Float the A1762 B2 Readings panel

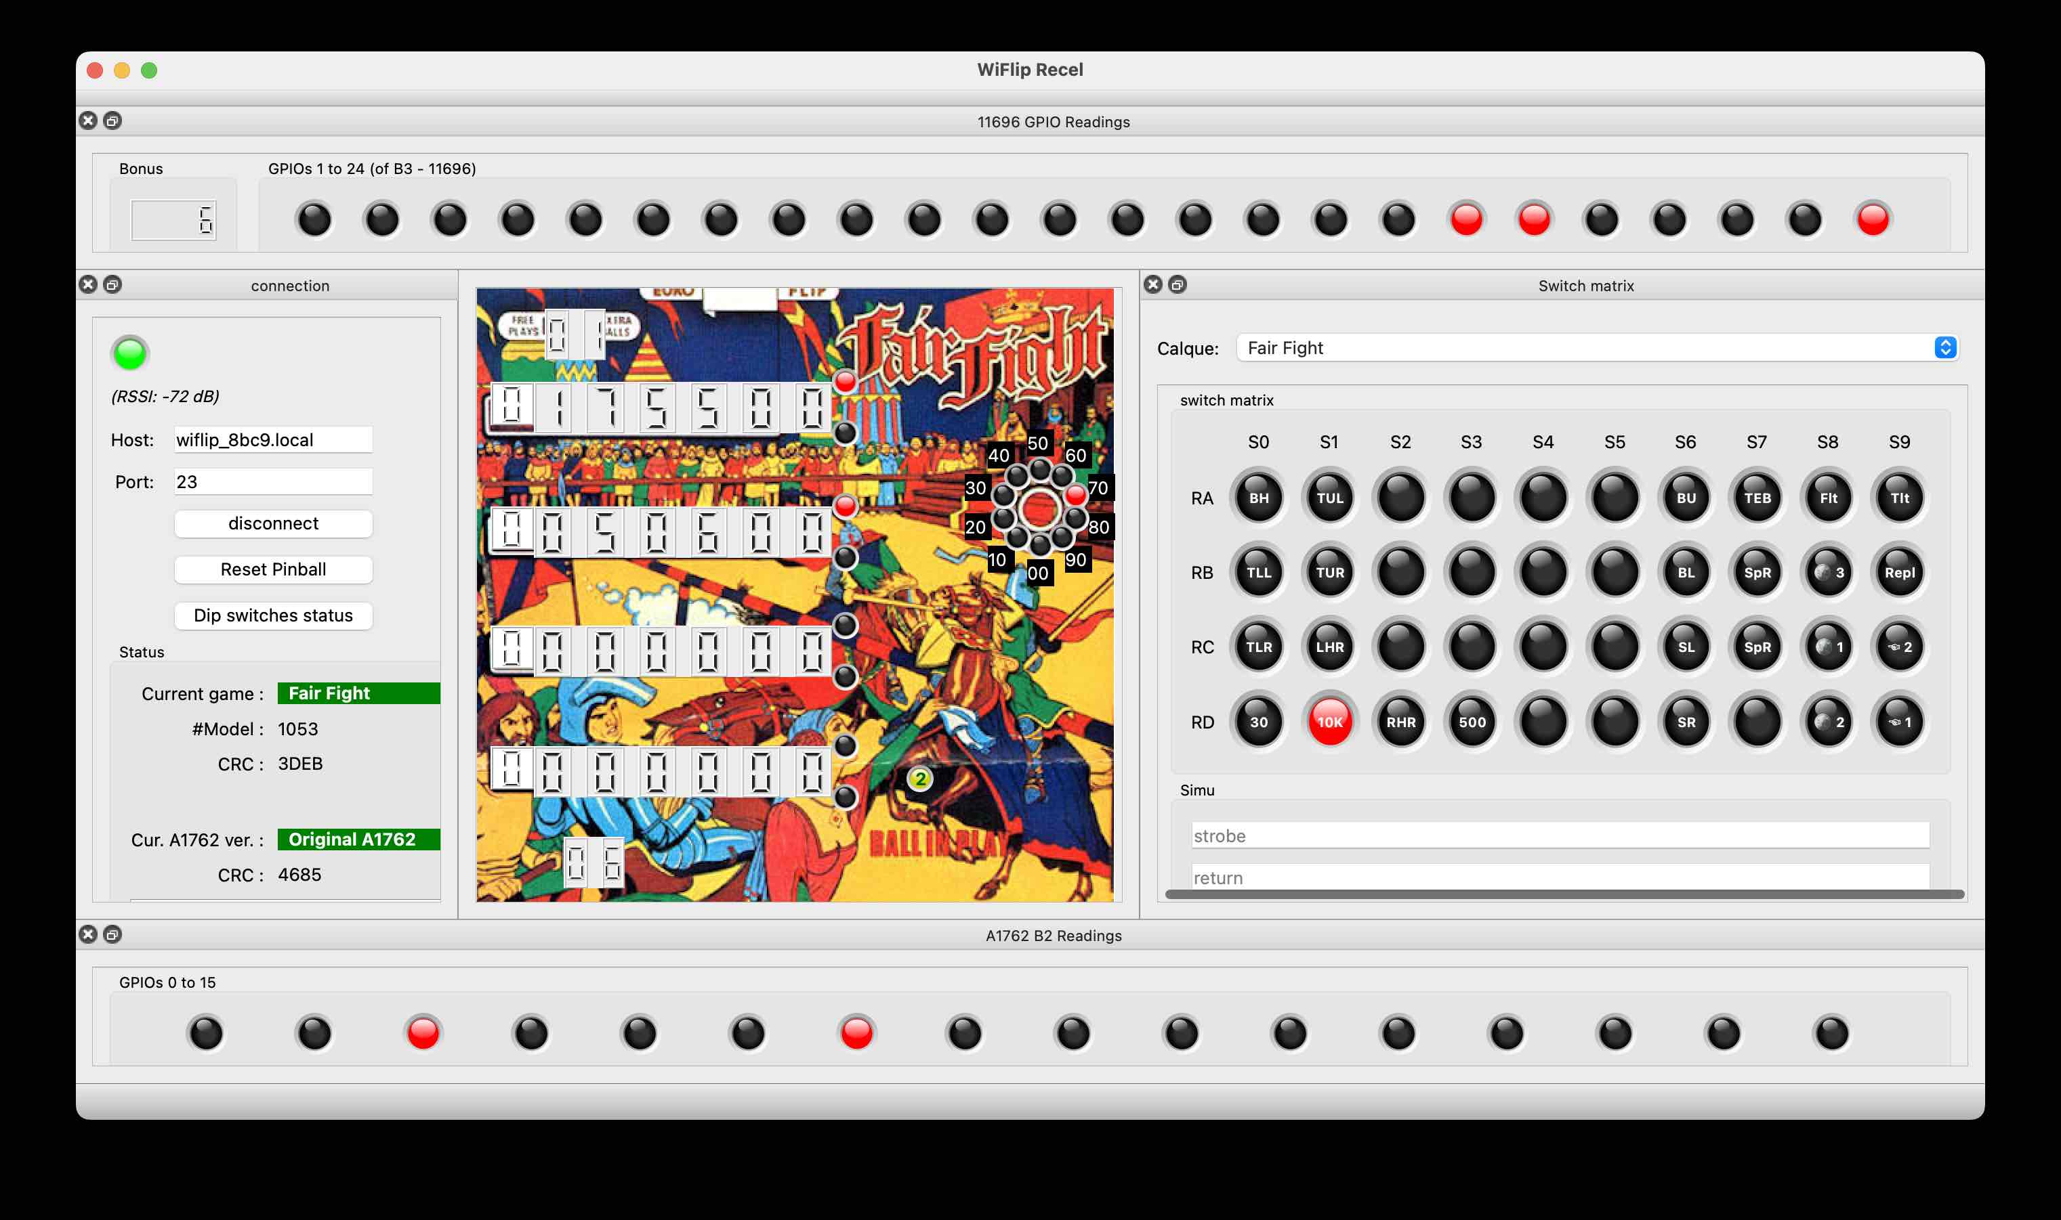click(112, 935)
